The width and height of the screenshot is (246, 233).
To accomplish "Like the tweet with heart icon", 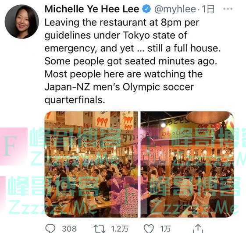I will (149, 229).
